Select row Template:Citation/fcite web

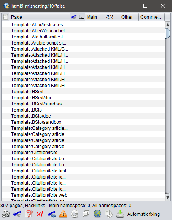point(83,195)
